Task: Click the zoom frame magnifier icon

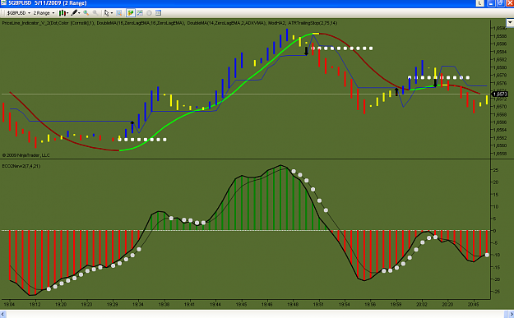Action: tap(119, 13)
